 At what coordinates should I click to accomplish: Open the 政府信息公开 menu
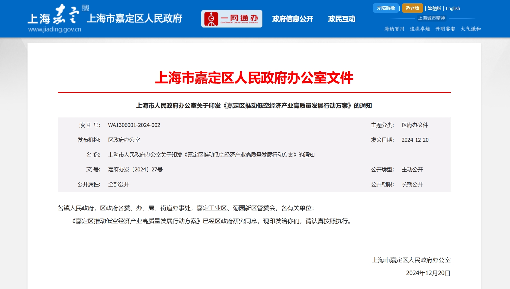tap(293, 19)
